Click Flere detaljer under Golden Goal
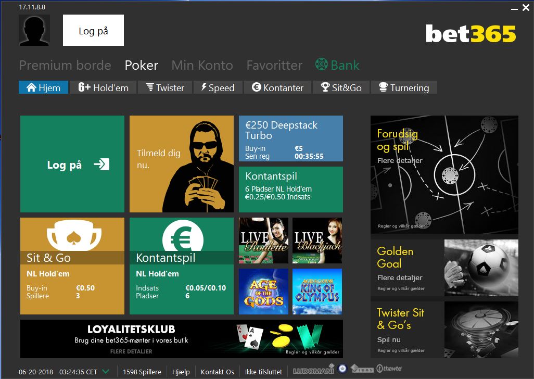This screenshot has height=379, width=534. click(x=400, y=277)
